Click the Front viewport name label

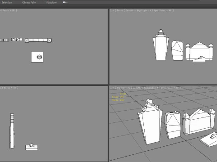point(120,10)
